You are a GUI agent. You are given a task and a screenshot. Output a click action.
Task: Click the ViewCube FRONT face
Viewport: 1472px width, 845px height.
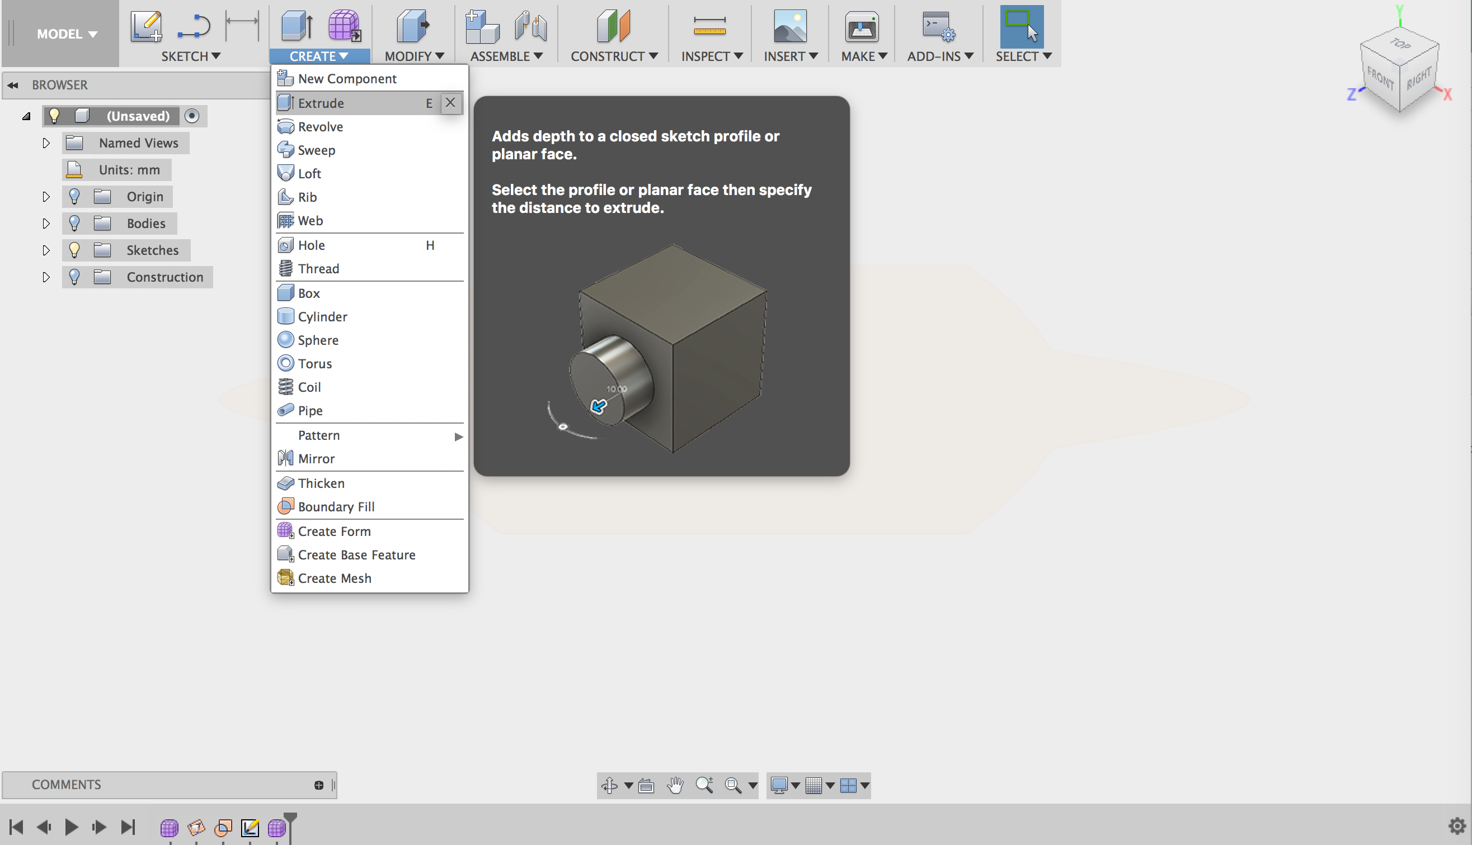point(1380,78)
